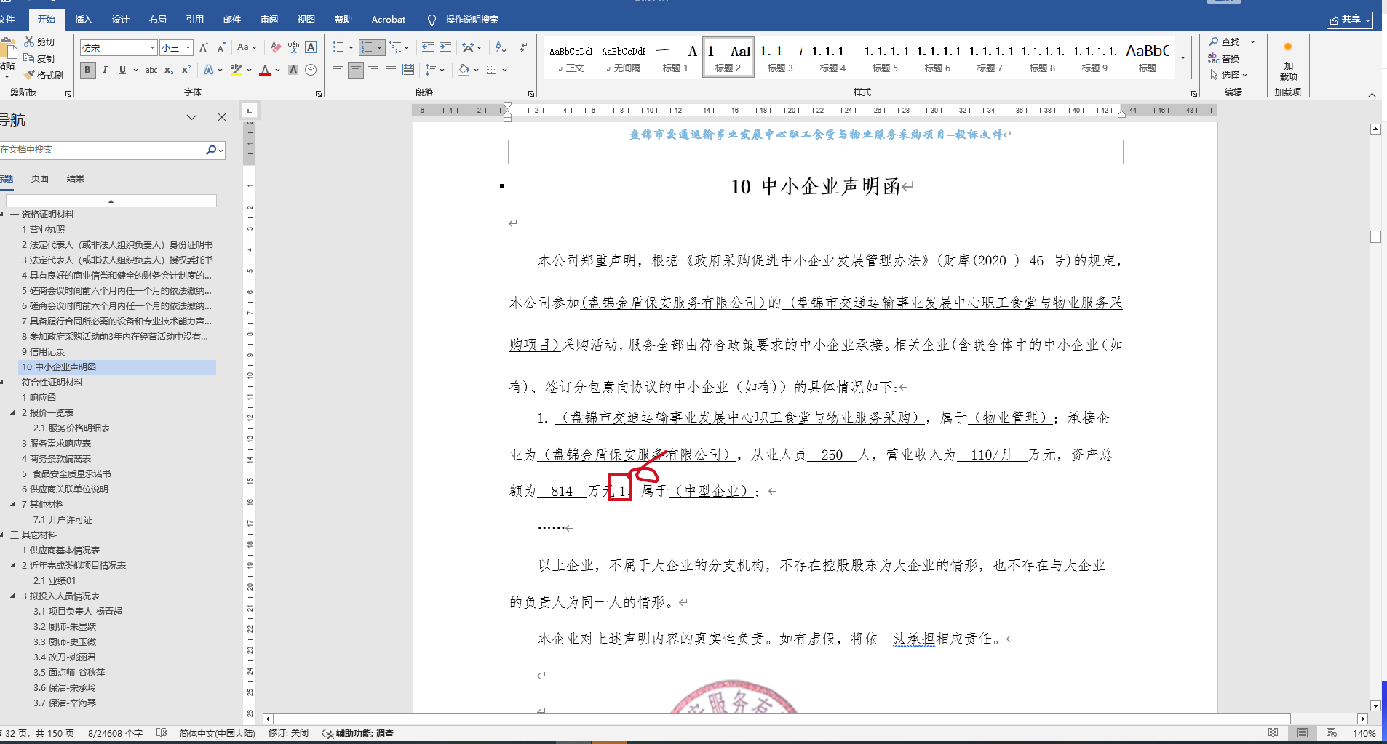This screenshot has width=1387, height=744.
Task: Open the font size dropdown (小三)
Action: point(188,48)
